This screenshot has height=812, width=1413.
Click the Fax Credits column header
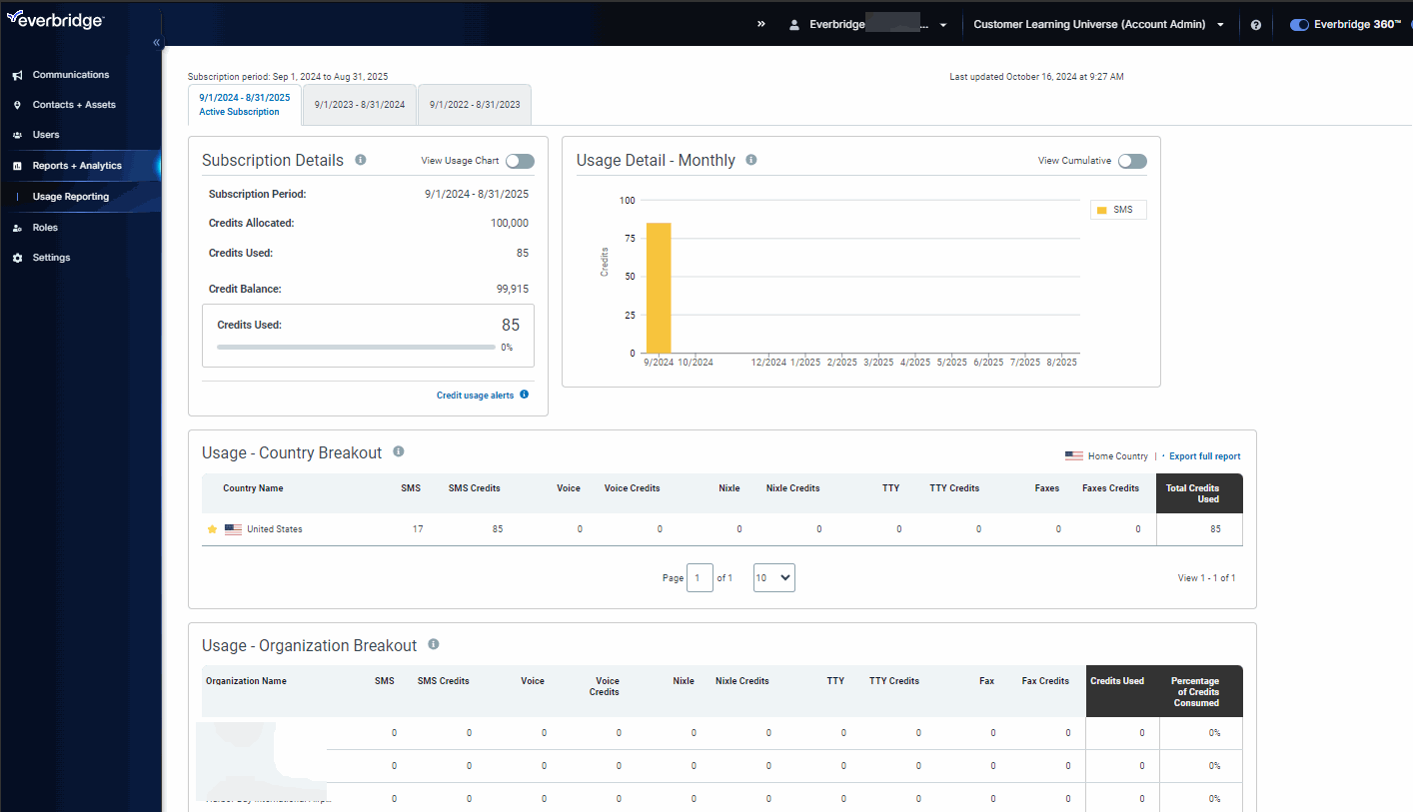tap(1045, 681)
